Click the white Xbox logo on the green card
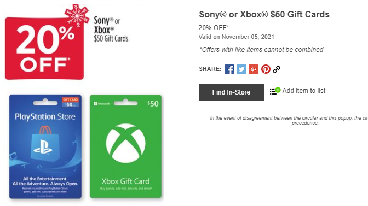 coord(125,143)
